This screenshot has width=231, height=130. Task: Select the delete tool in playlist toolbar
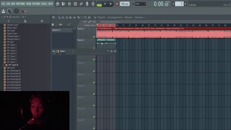pyautogui.click(x=67, y=18)
